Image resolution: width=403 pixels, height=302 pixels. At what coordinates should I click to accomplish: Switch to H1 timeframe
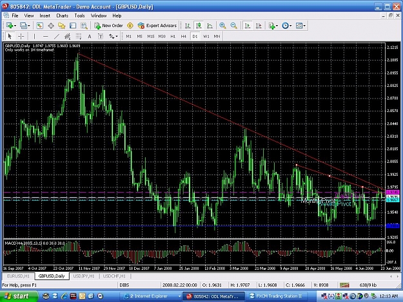[173, 37]
